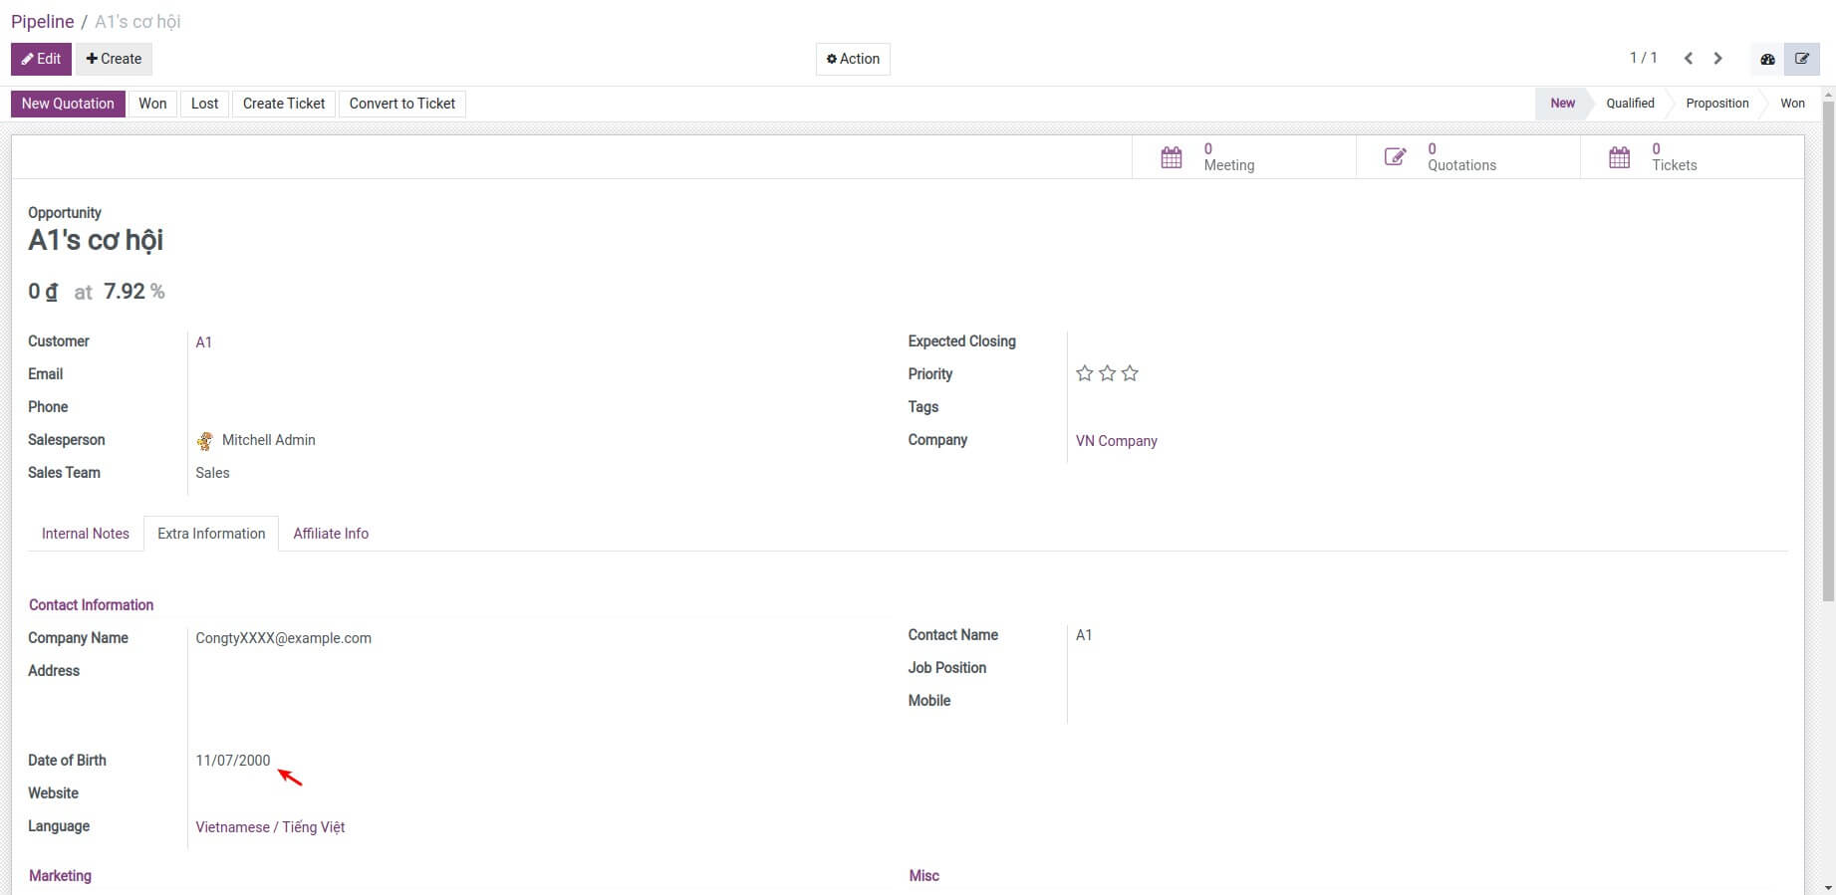Move opportunity to Proposition stage
Viewport: 1836px width, 895px height.
(x=1716, y=104)
